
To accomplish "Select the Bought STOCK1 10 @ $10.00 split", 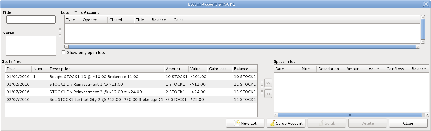I will click(x=106, y=77).
